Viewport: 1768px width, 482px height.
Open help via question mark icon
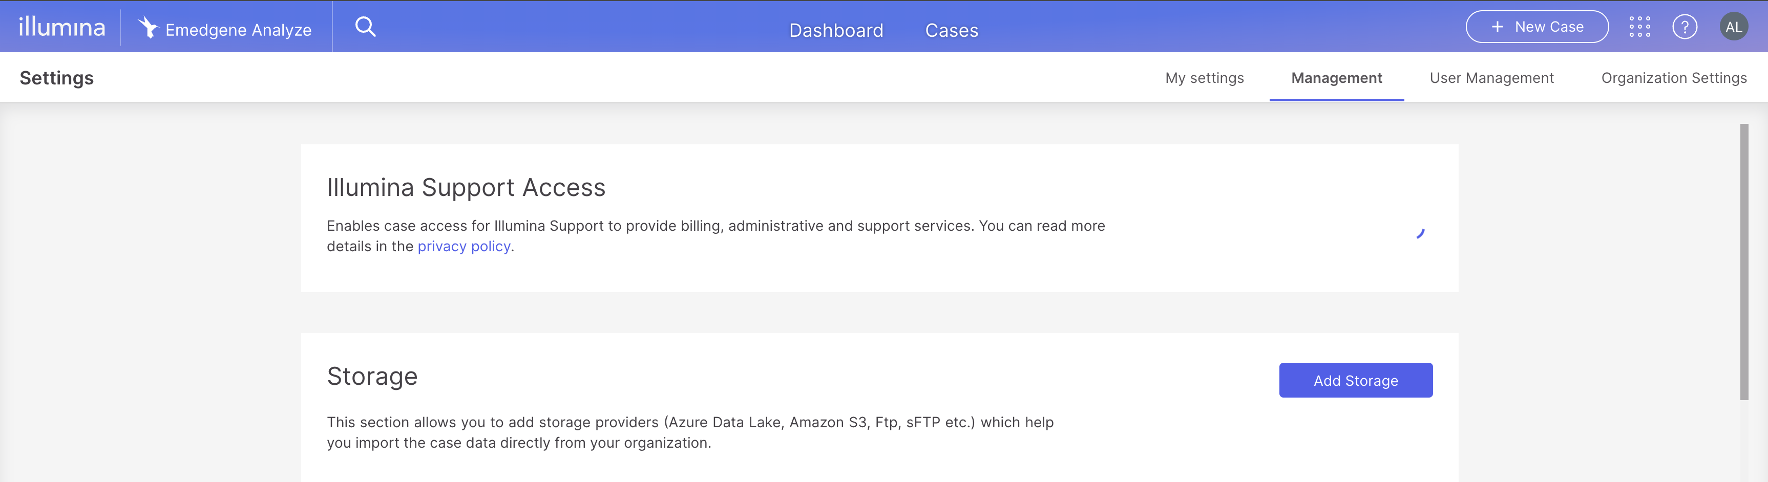[x=1685, y=28]
